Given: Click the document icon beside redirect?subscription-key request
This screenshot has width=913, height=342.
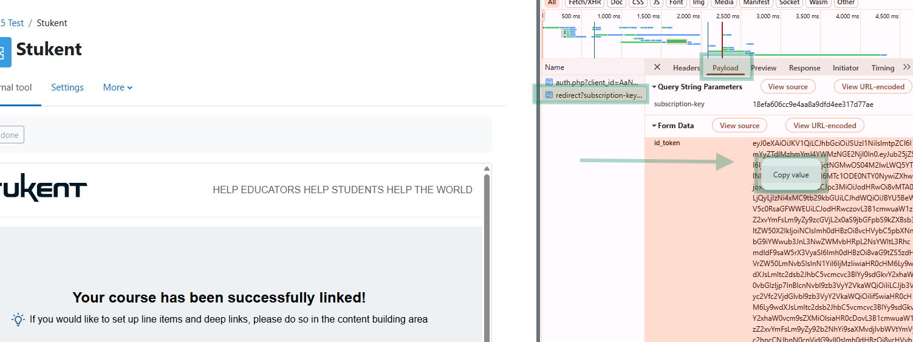Looking at the screenshot, I should [x=549, y=95].
